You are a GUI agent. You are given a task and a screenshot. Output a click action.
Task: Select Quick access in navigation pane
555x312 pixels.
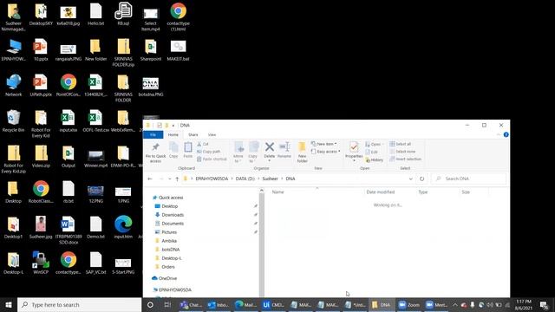(171, 198)
